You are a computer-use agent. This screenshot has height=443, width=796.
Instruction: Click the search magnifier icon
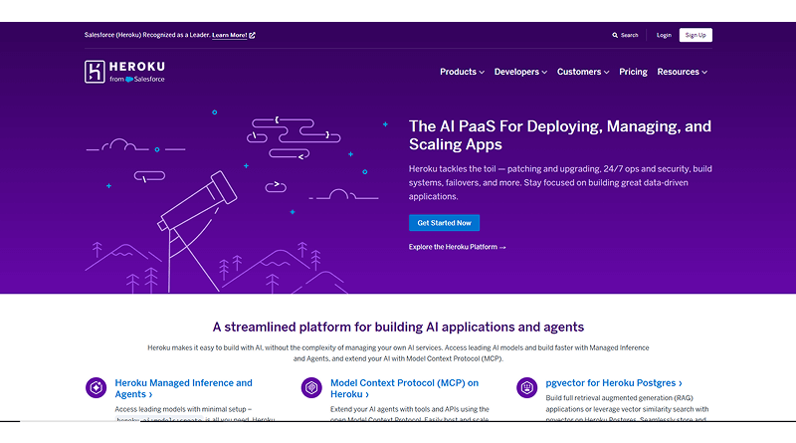616,35
